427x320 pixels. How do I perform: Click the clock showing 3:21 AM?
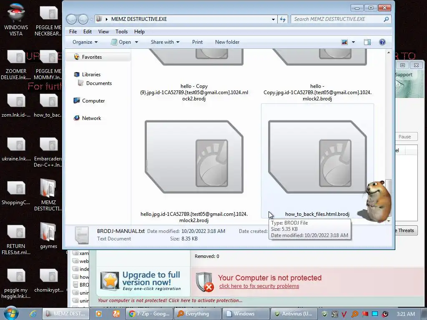(405, 314)
